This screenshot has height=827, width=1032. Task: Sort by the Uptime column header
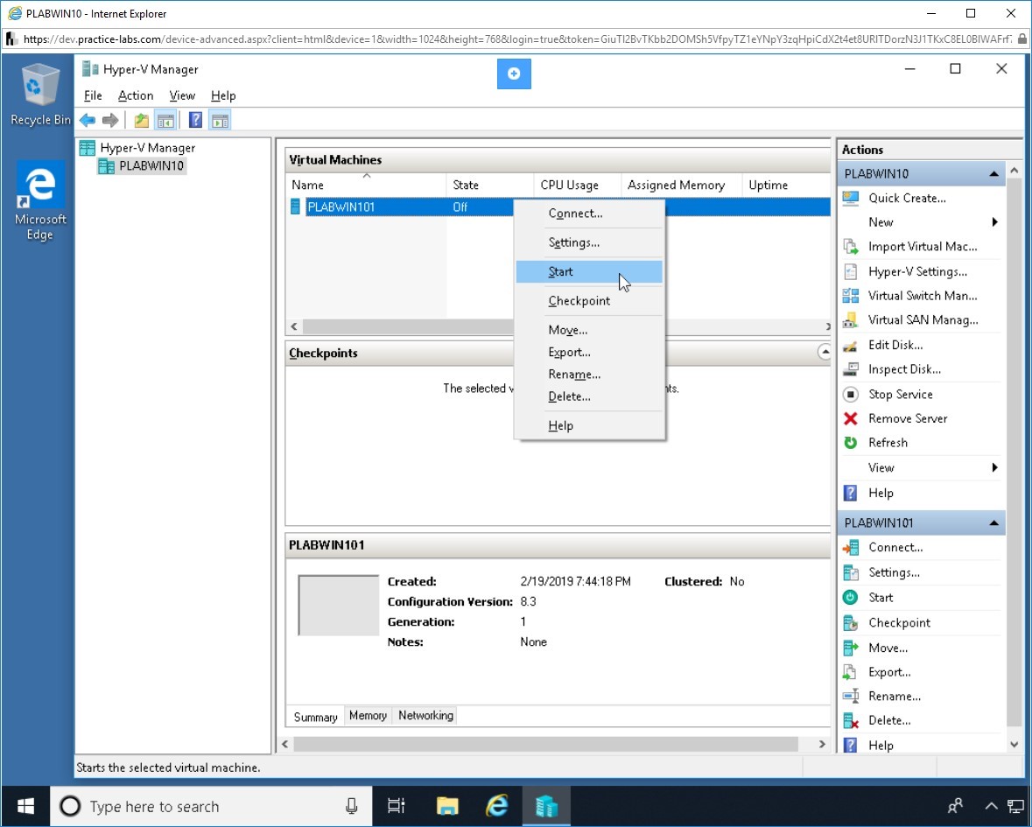(x=786, y=185)
